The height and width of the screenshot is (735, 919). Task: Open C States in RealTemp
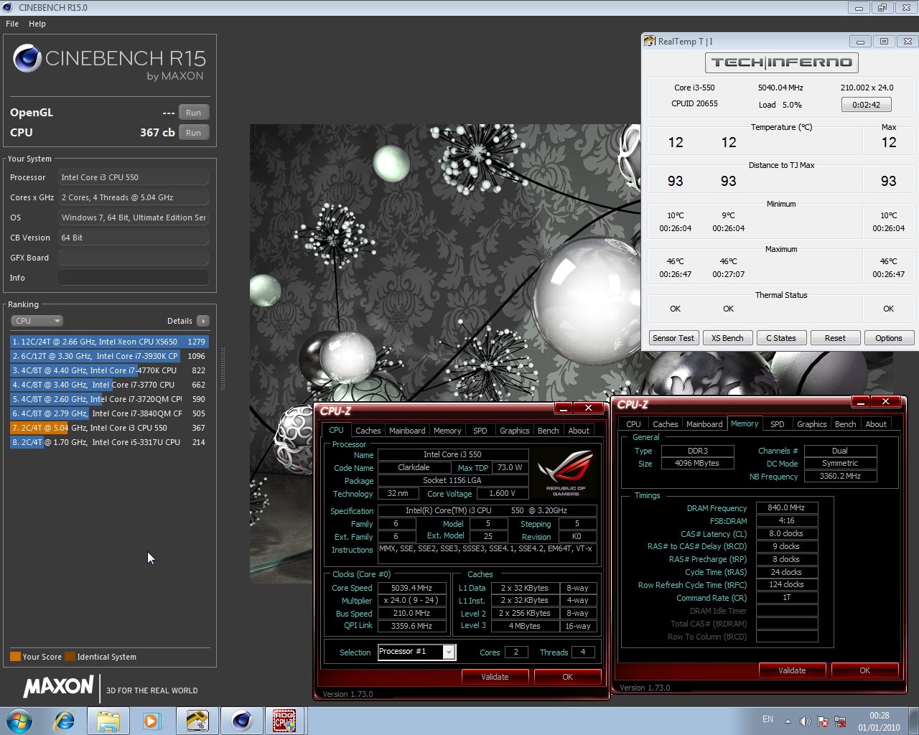coord(781,338)
